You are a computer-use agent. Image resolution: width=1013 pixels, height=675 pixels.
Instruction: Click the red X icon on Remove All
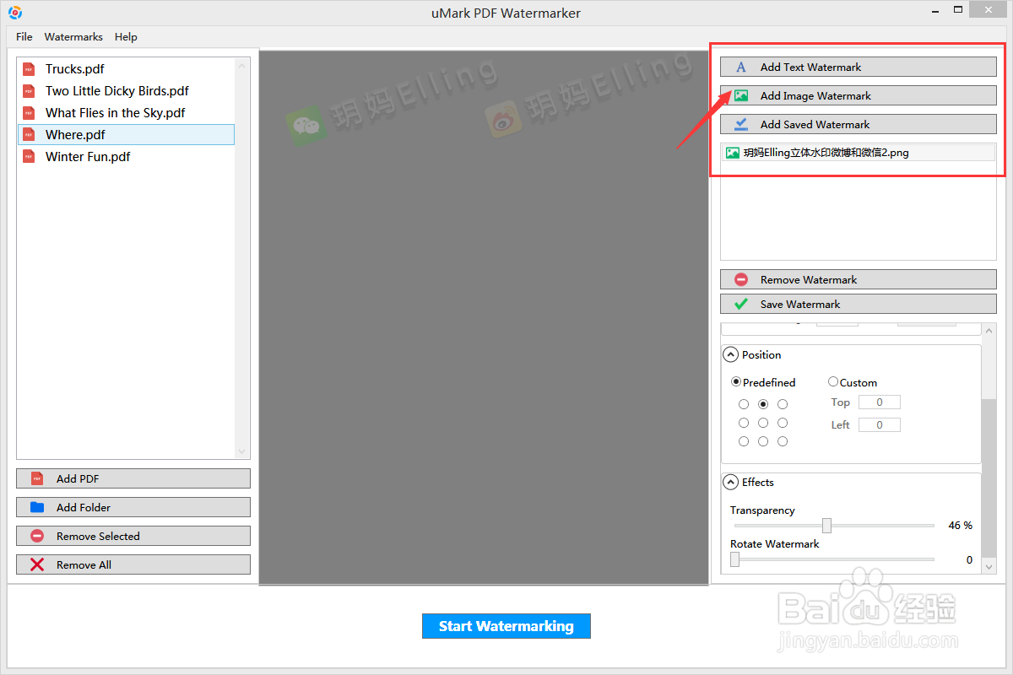(37, 564)
